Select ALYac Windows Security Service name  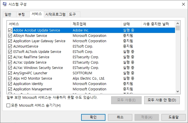click(38, 68)
